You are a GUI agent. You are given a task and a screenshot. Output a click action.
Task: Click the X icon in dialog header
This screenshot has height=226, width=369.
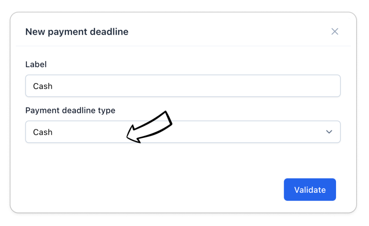(x=335, y=31)
